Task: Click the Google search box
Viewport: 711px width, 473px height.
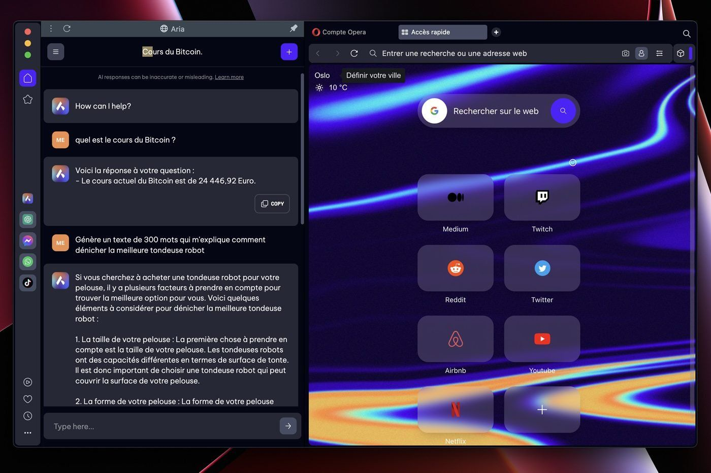Action: [x=496, y=111]
